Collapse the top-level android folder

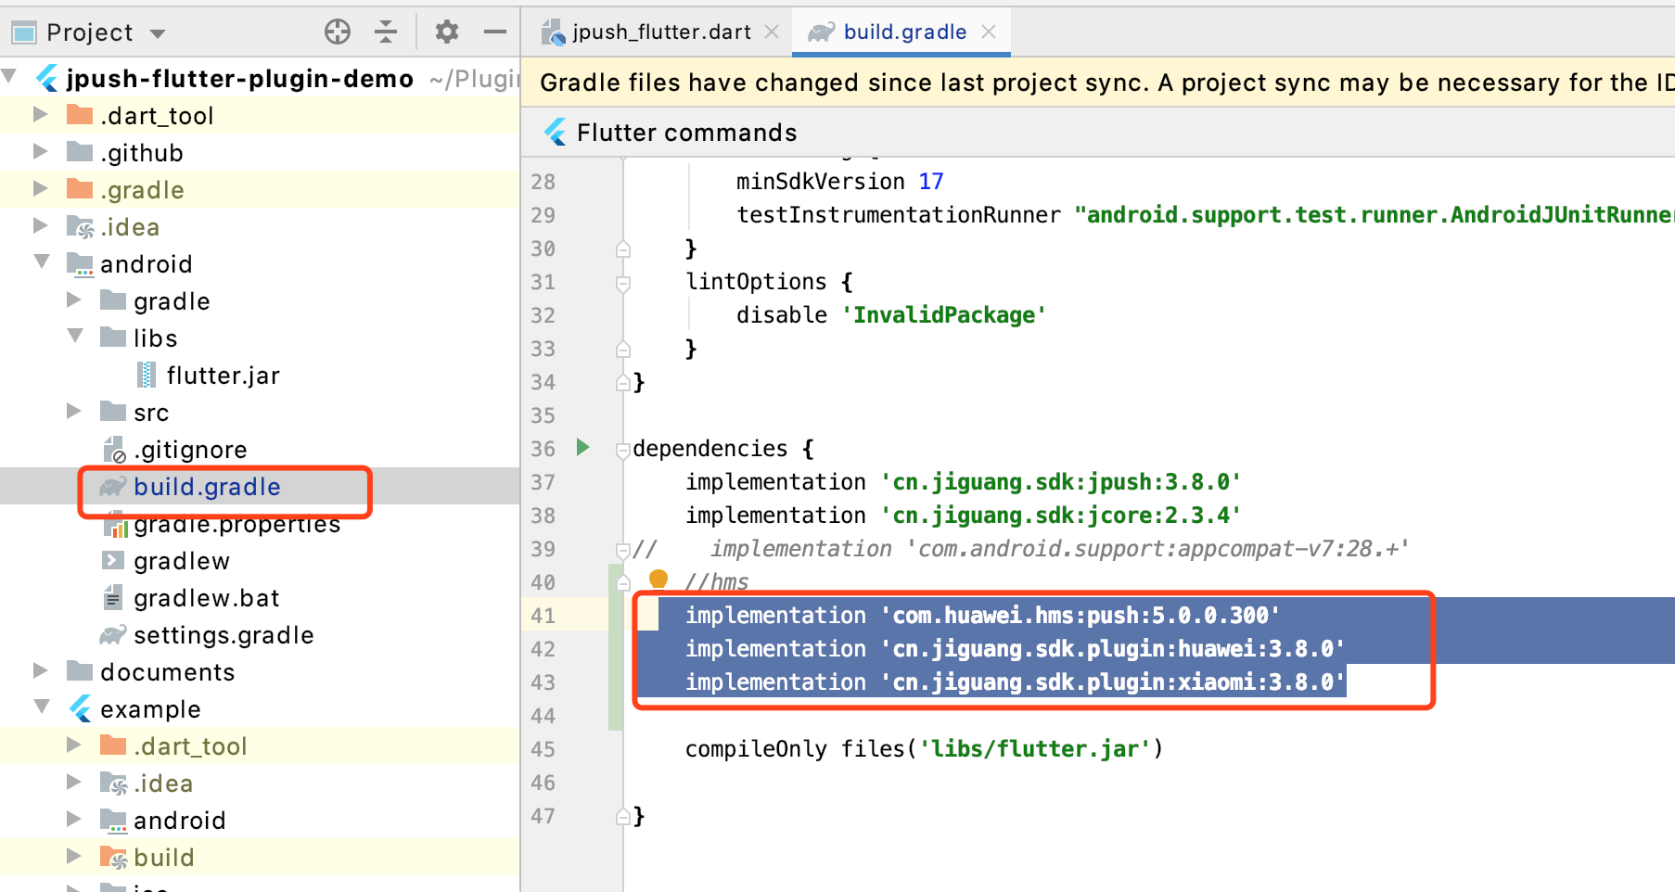[x=43, y=262]
